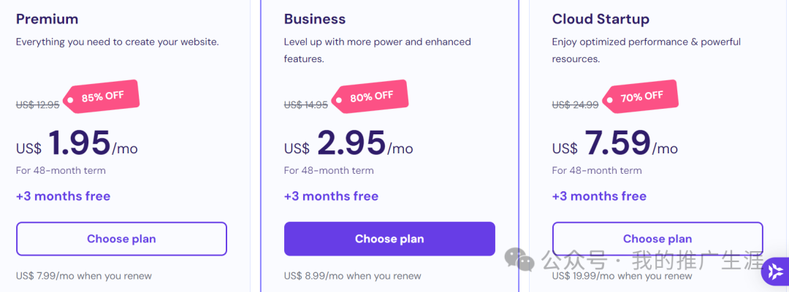Click the US$ 8.99/mo renewal note
Viewport: 789px width, 292px height.
tap(352, 276)
